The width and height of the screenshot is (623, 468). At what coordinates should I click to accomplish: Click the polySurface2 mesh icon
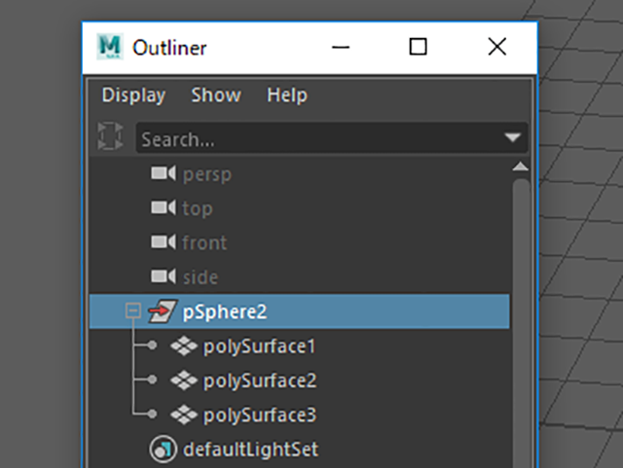tap(184, 380)
